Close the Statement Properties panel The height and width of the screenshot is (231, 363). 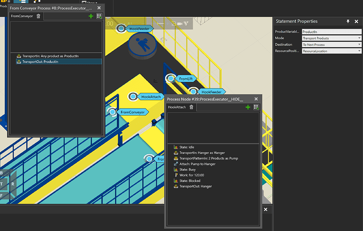357,21
